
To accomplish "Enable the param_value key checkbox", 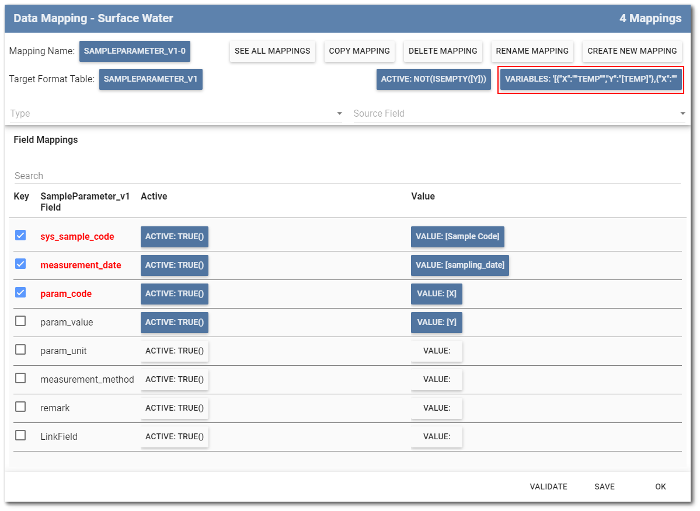I will click(x=20, y=321).
